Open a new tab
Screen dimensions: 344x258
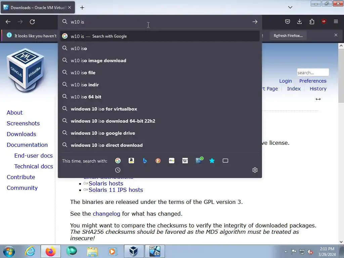[82, 8]
